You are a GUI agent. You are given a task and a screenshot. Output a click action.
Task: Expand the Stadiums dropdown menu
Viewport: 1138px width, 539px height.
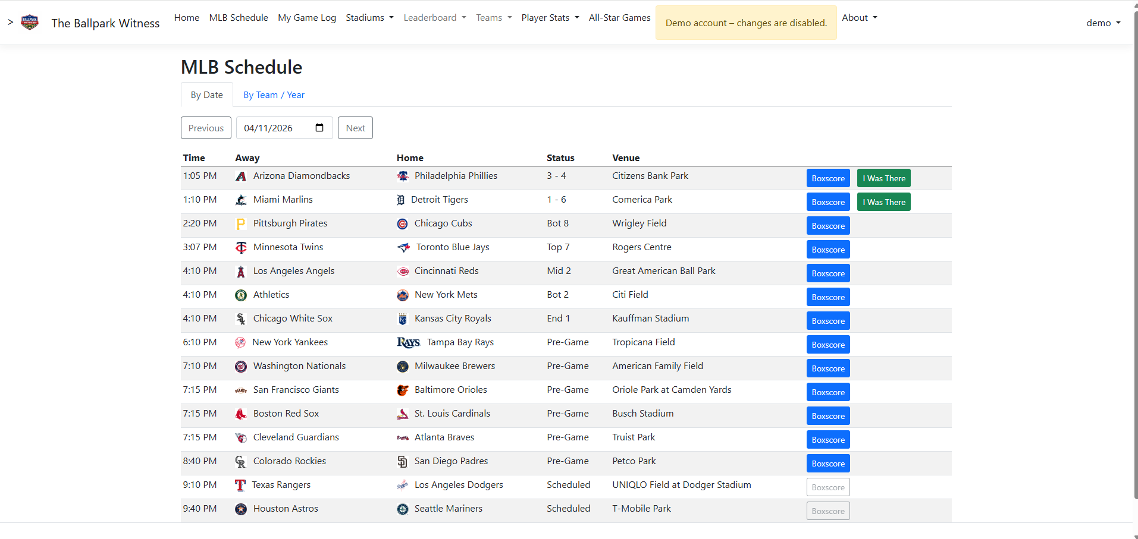click(369, 18)
